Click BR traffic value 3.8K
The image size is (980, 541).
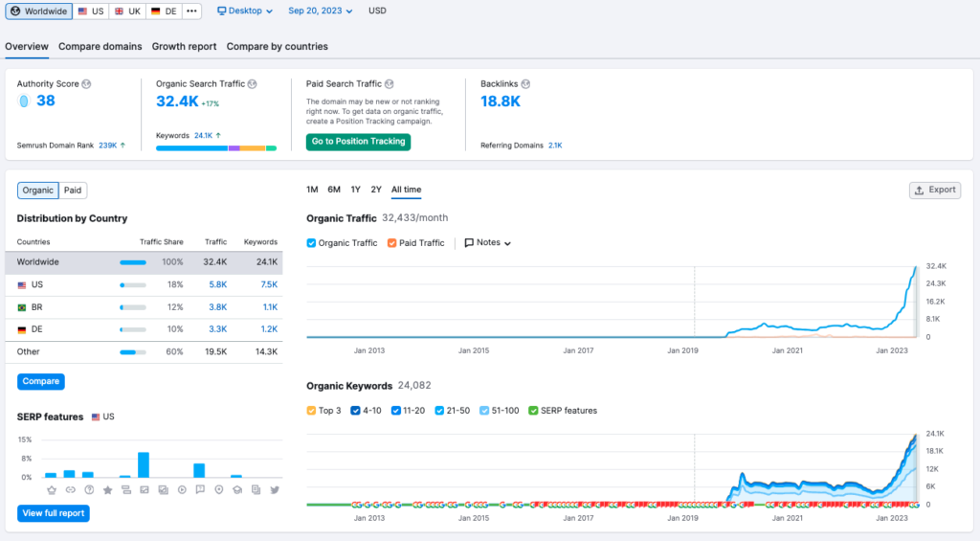(x=218, y=307)
